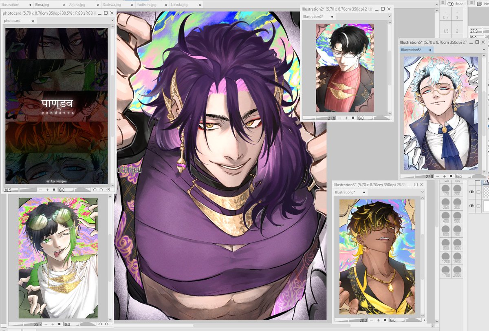Zoom out in the photocard window
Screen dimensions: 489x331
tap(40, 190)
